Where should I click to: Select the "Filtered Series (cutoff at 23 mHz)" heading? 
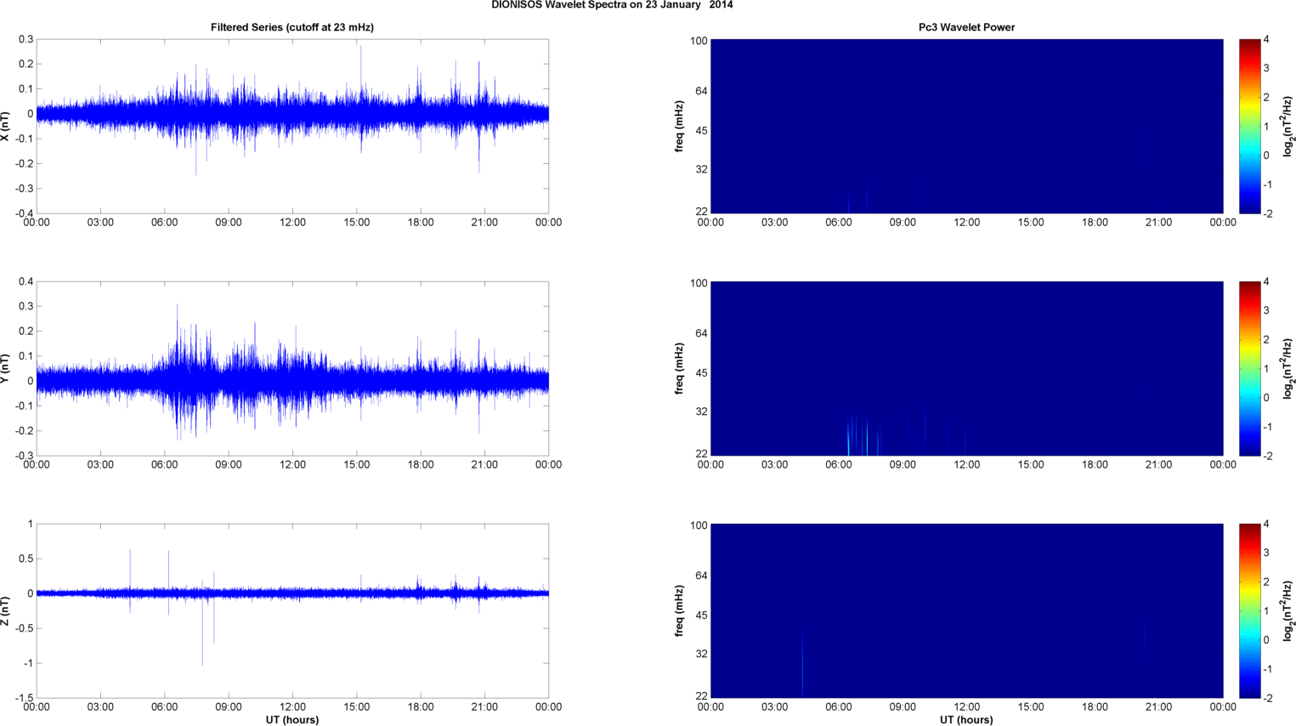point(292,27)
